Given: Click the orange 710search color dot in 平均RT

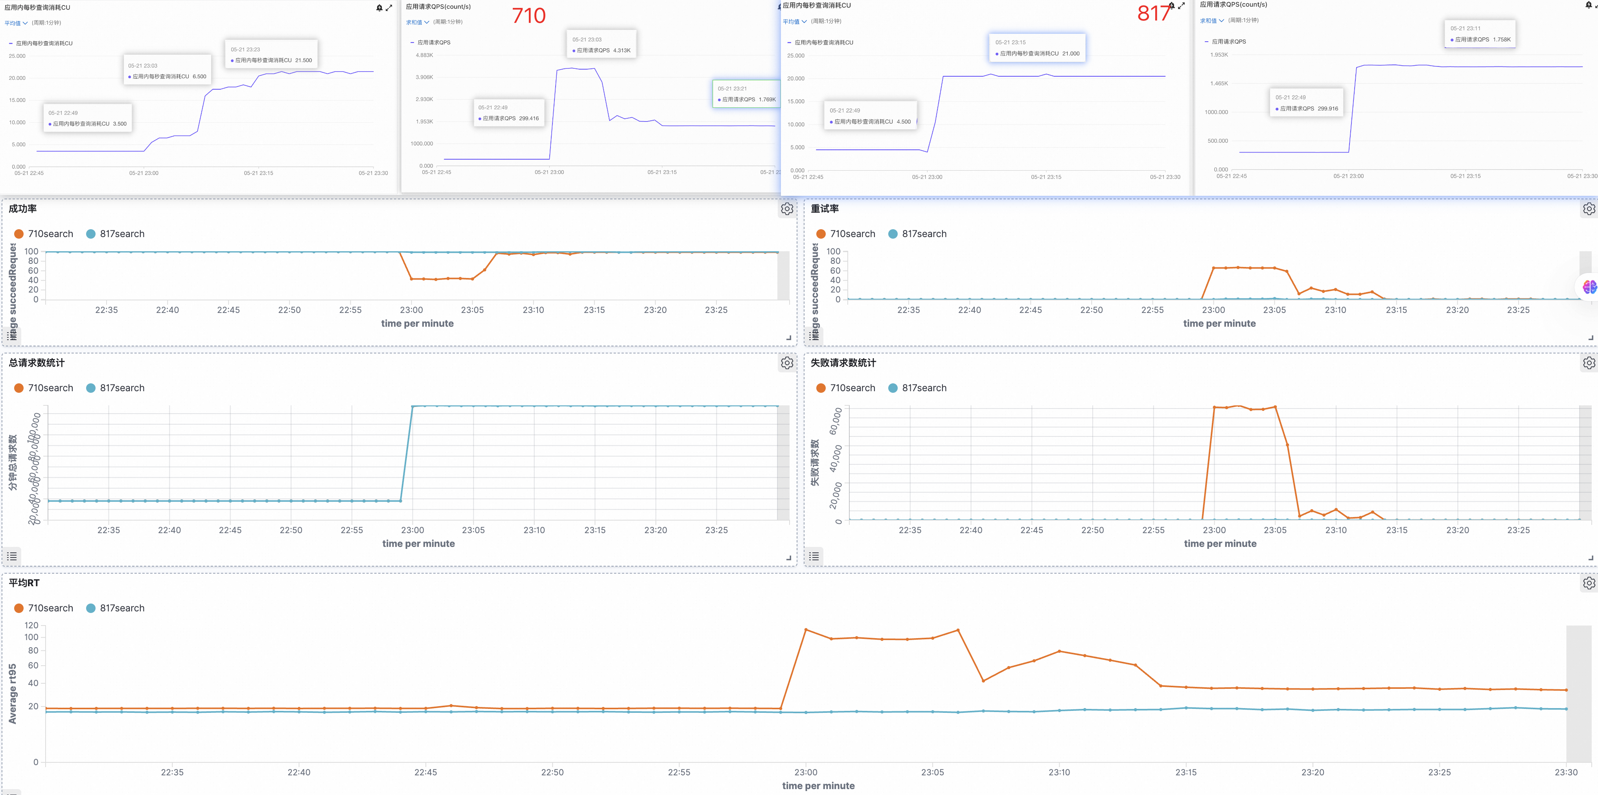Looking at the screenshot, I should coord(18,608).
